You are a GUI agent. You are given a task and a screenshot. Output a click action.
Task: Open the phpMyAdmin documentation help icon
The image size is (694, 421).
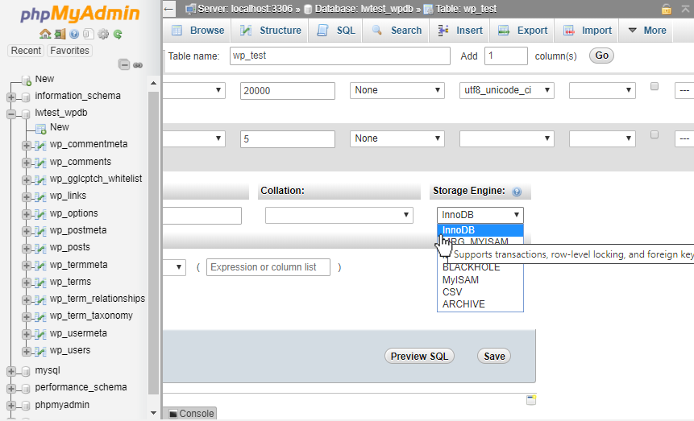point(73,35)
